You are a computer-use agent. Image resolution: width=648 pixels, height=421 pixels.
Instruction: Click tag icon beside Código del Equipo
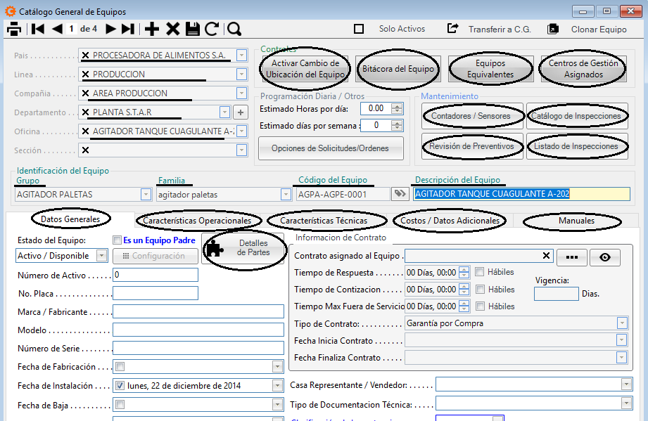[x=400, y=193]
